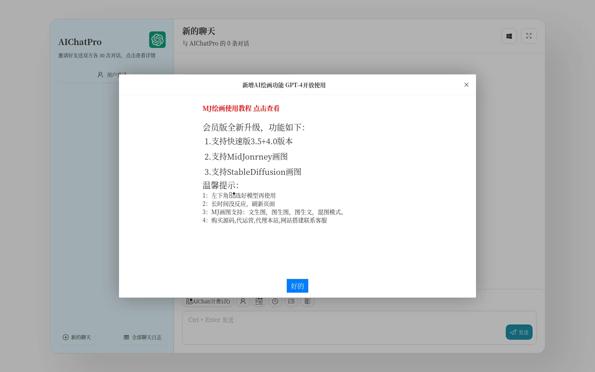
Task: Click the image picture icon in chat toolbar
Action: pos(291,301)
